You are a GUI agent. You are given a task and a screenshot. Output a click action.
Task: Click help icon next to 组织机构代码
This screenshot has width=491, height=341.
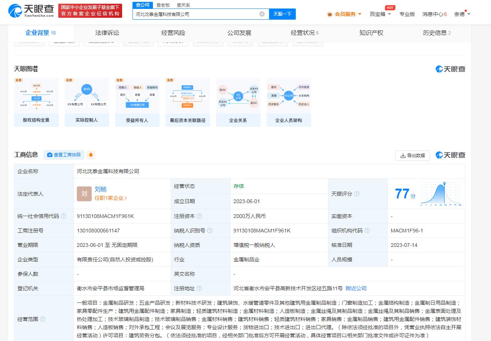coord(367,231)
